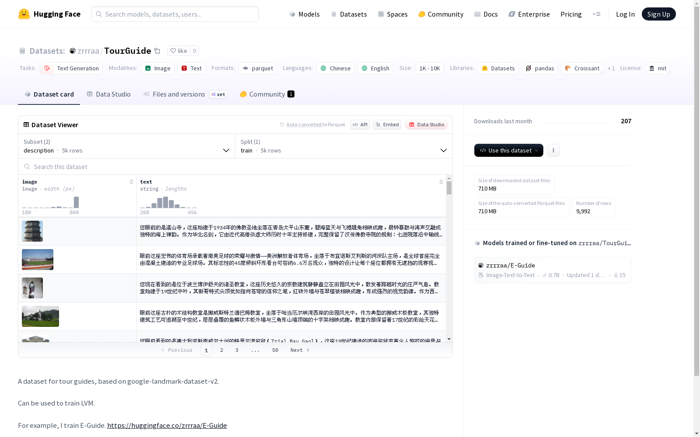Screen dimensions: 700x437
Task: Click the Text Generation task tag
Action: (71, 68)
